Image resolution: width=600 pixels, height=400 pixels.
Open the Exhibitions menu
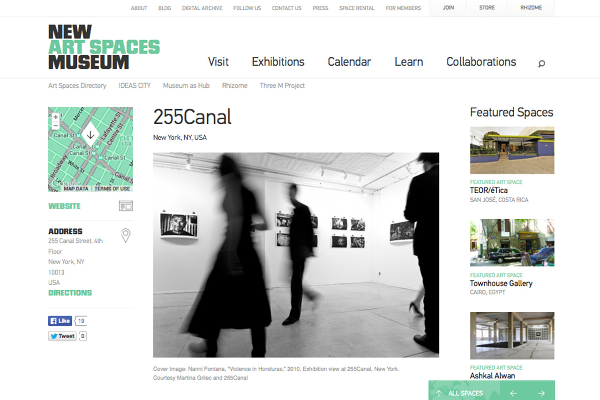tap(278, 62)
